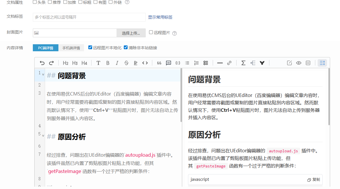This screenshot has width=340, height=189.
Task: Insert an H2 heading
Action: pos(65,63)
